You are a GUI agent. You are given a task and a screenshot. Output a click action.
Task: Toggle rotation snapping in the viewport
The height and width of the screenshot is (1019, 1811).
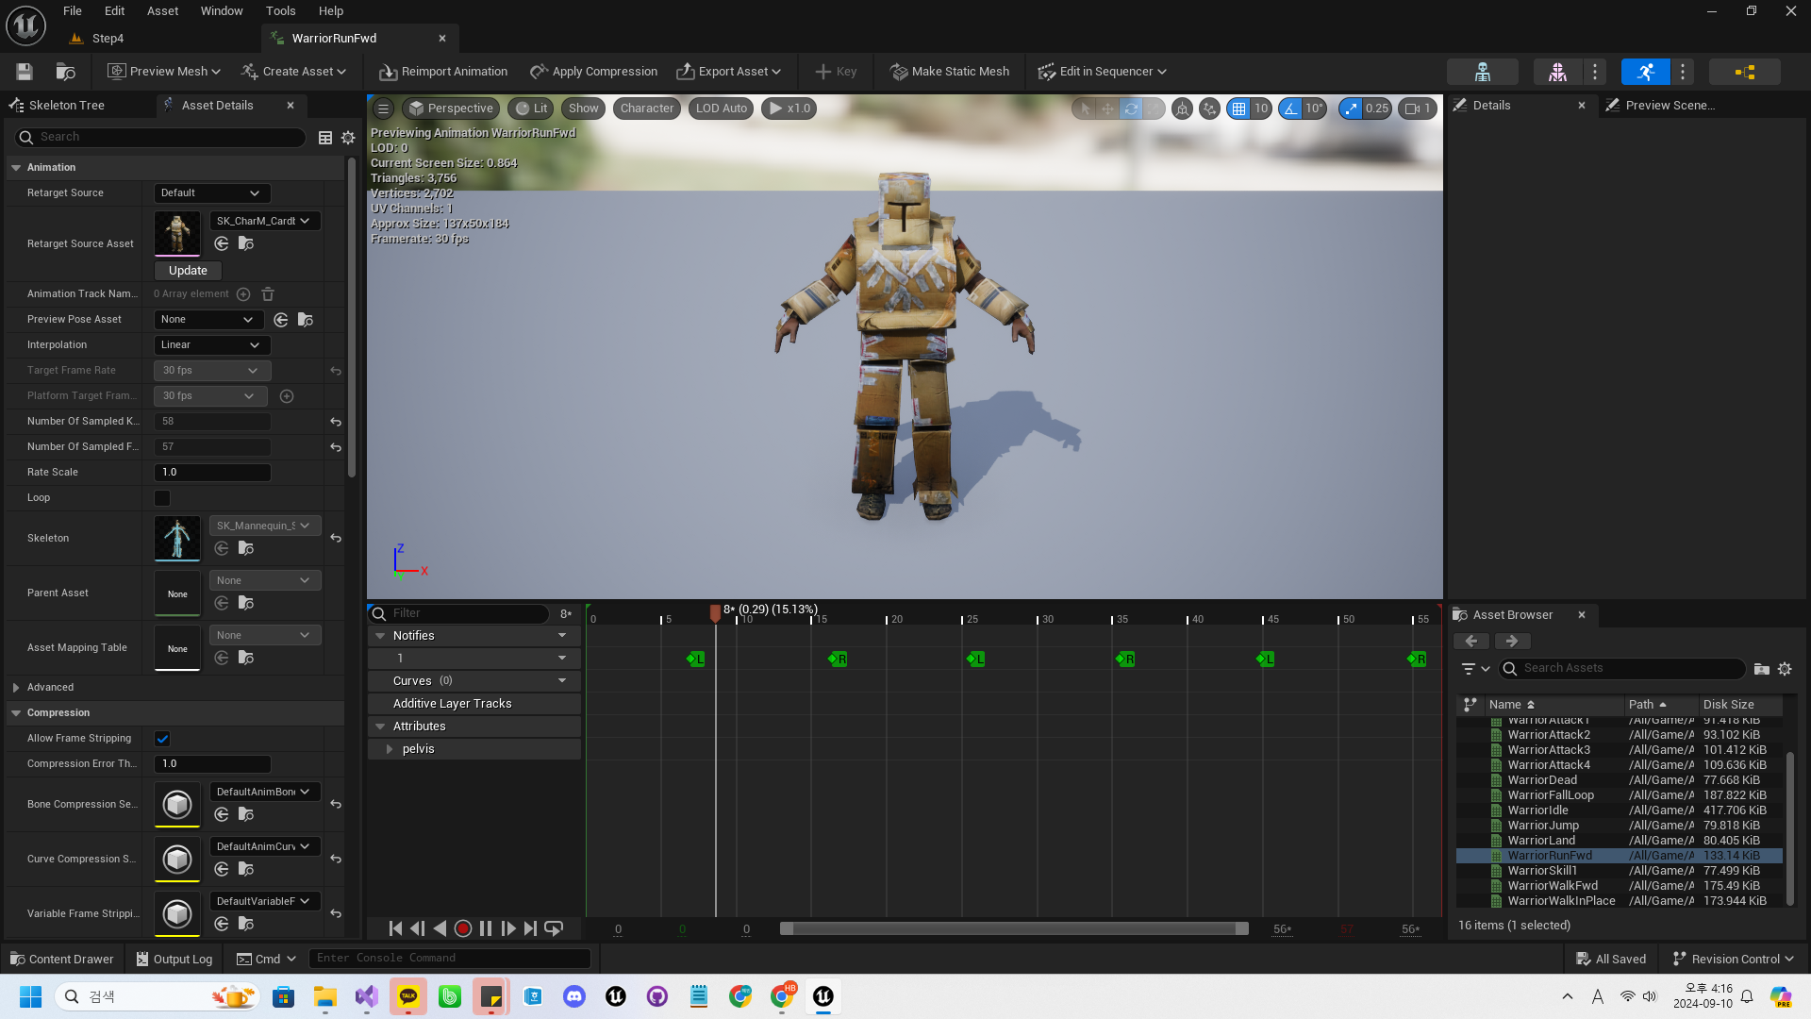1289,109
